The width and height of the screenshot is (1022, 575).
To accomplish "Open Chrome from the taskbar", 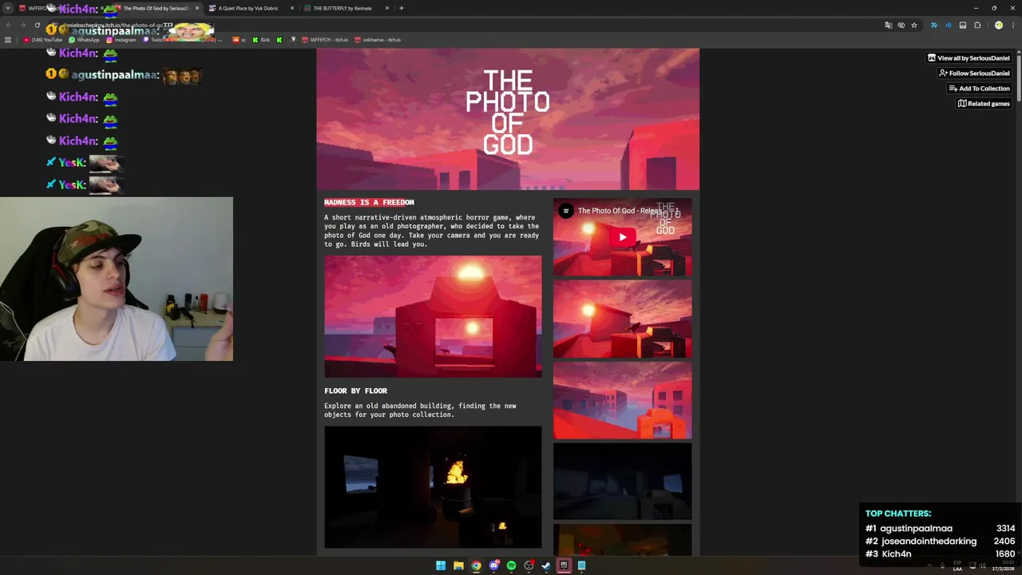I will pyautogui.click(x=476, y=565).
